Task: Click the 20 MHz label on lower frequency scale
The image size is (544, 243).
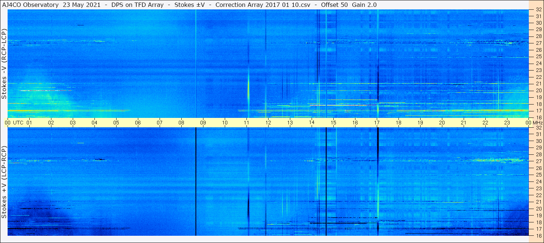Action: pyautogui.click(x=538, y=209)
